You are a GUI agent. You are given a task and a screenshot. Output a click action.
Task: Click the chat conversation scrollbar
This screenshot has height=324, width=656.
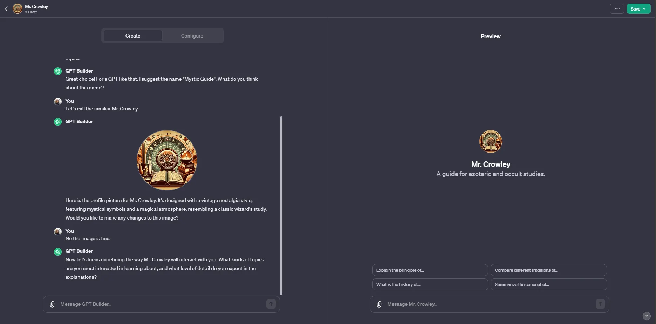click(281, 205)
